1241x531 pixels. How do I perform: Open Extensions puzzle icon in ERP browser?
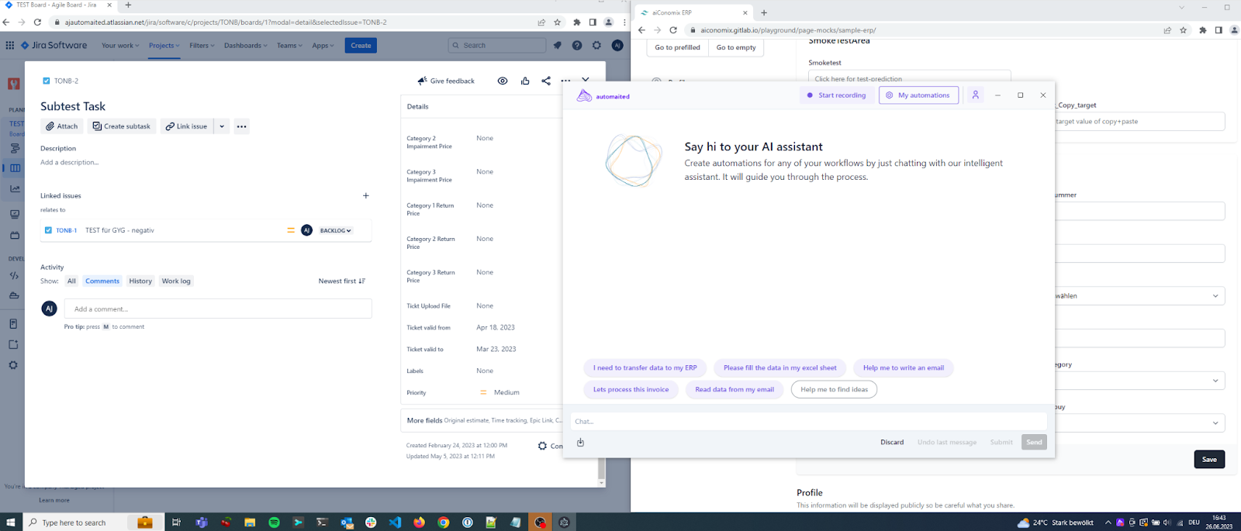1202,30
